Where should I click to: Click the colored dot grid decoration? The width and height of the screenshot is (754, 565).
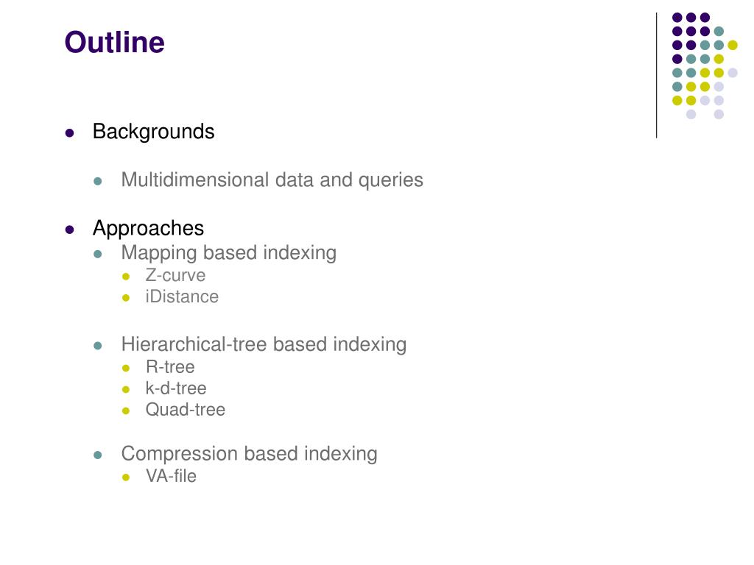[705, 65]
